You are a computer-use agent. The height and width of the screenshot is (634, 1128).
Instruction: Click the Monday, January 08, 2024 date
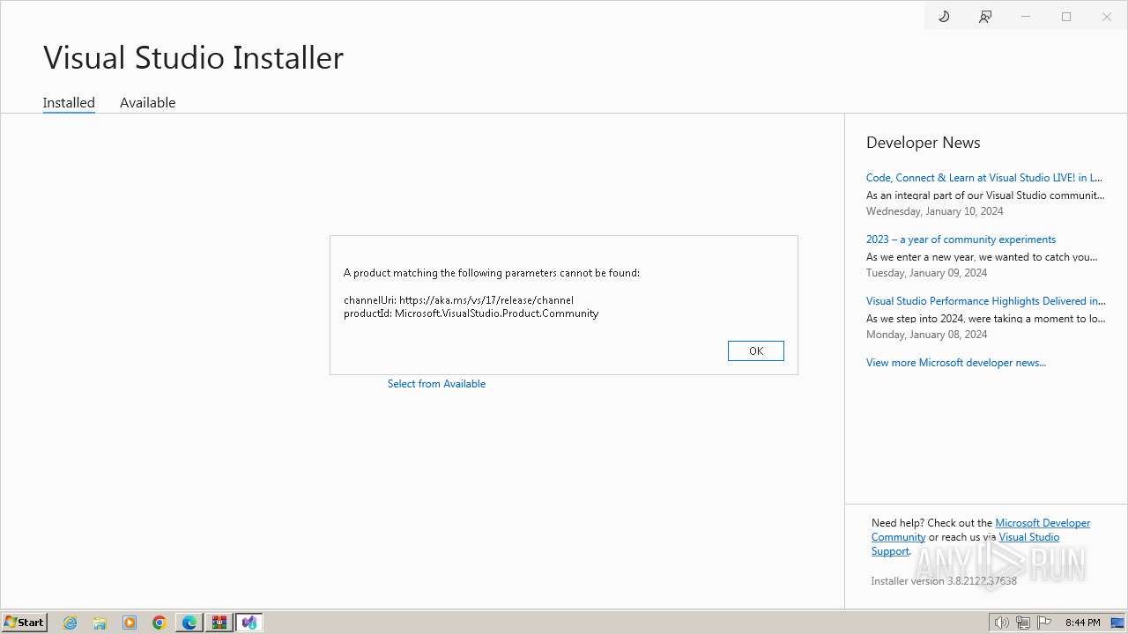click(x=926, y=335)
